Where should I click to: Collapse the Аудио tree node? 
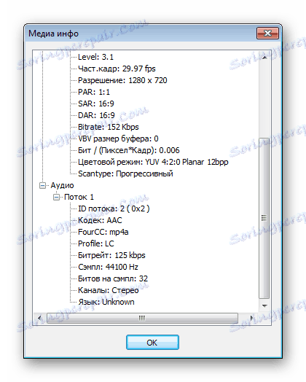click(42, 186)
